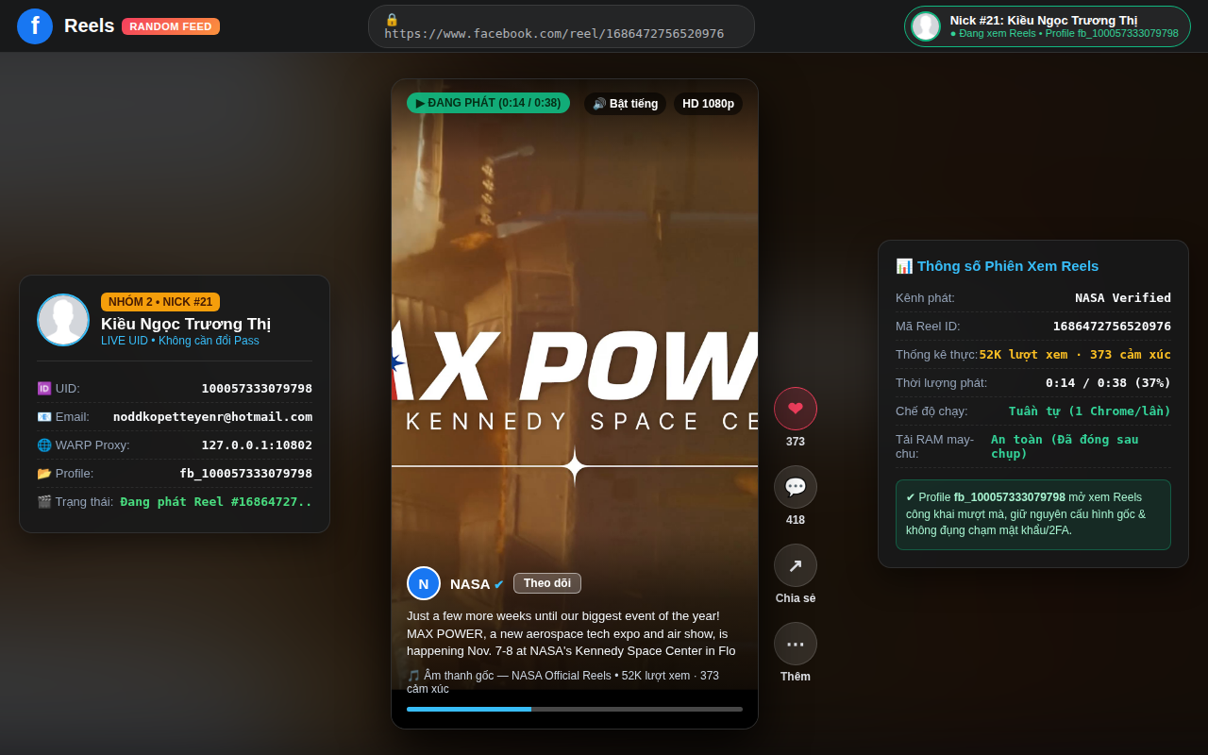Click the NASA Verified channel value
The width and height of the screenshot is (1208, 755).
1123,298
